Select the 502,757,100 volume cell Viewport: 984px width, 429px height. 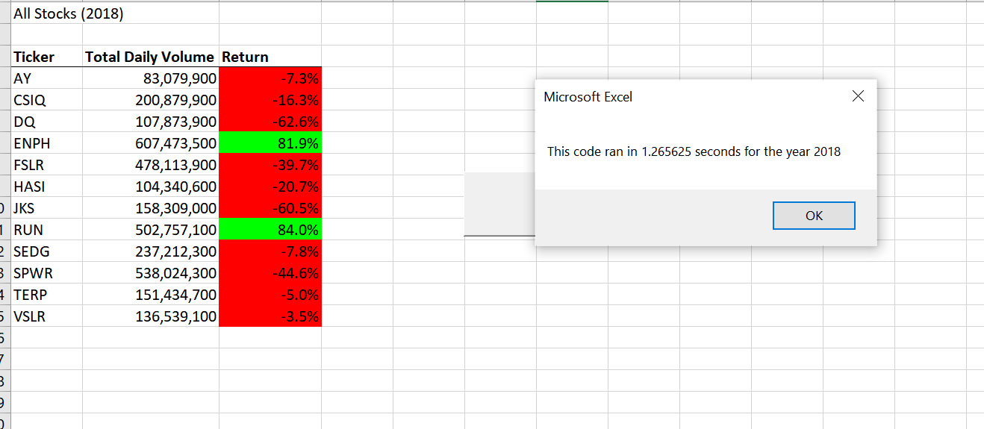tap(151, 230)
